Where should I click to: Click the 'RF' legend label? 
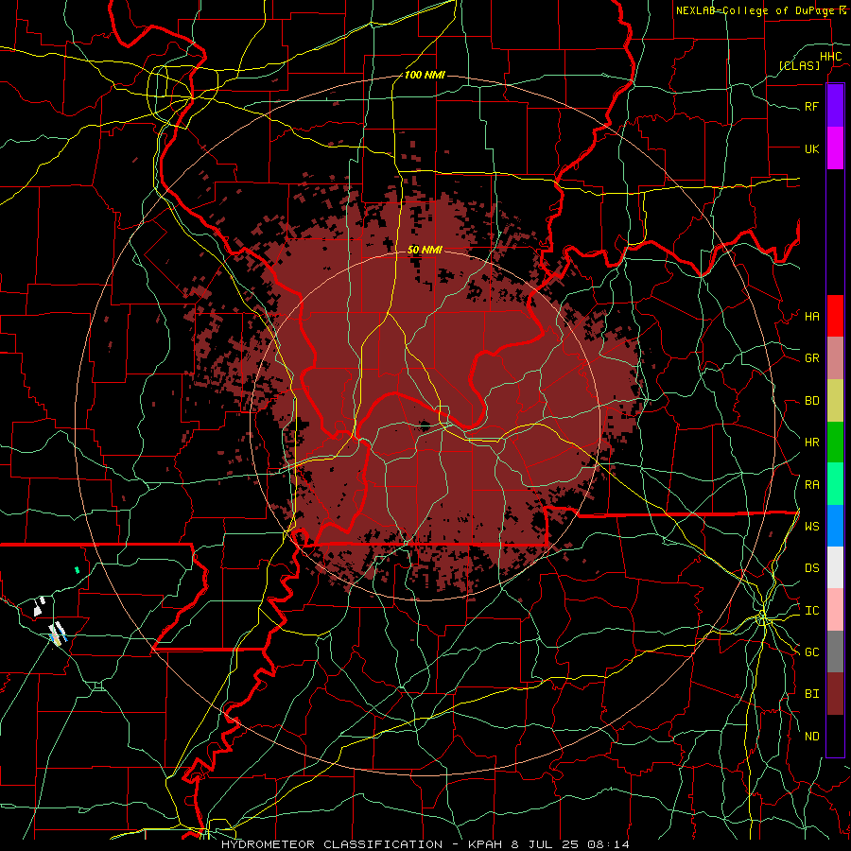(811, 106)
